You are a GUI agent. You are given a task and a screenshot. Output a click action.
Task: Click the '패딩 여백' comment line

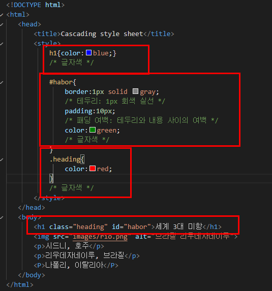pyautogui.click(x=141, y=120)
